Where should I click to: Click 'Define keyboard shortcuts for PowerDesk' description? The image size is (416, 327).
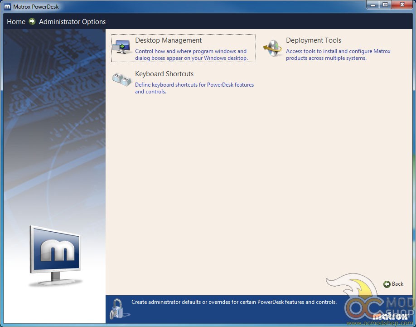click(194, 88)
